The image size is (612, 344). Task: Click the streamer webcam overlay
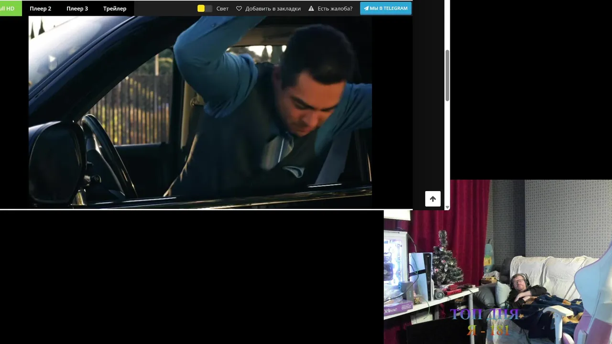click(498, 262)
